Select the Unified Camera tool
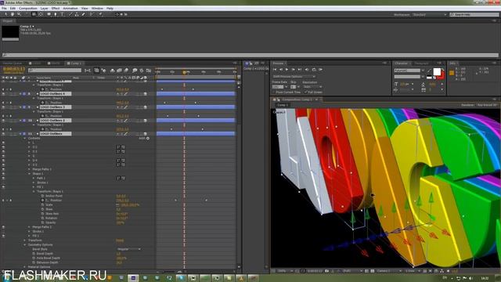501x282 pixels. tap(34, 14)
